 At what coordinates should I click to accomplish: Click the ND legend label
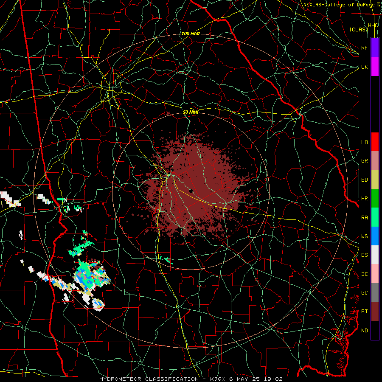364,331
